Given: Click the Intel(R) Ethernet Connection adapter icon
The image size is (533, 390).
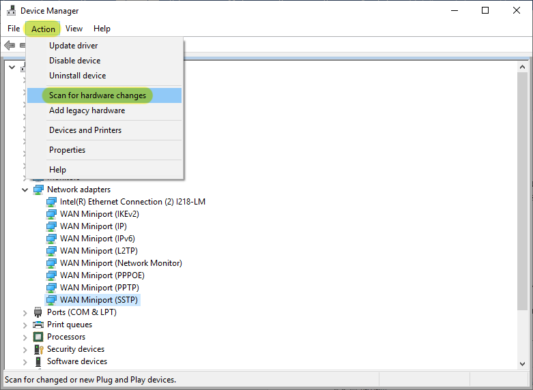Looking at the screenshot, I should (51, 202).
